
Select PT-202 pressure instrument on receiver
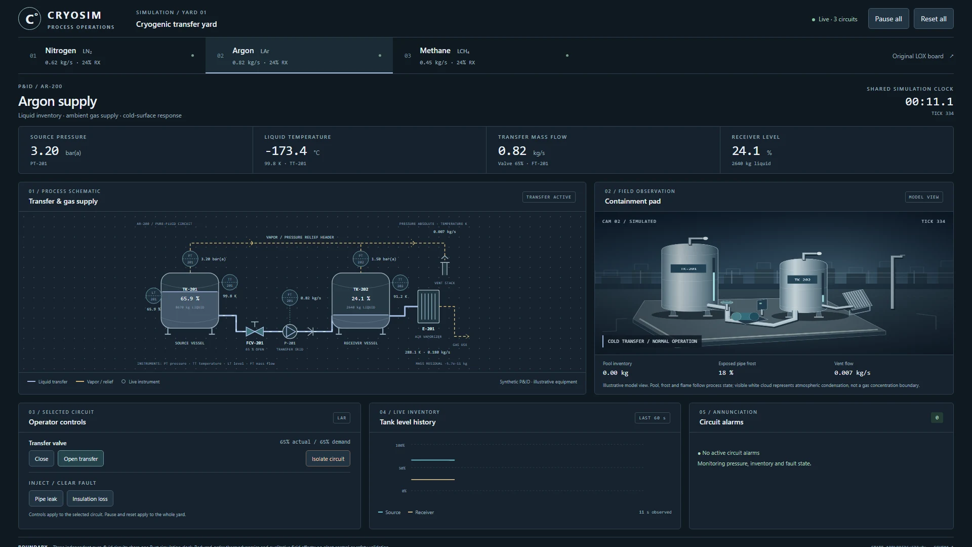tap(360, 259)
